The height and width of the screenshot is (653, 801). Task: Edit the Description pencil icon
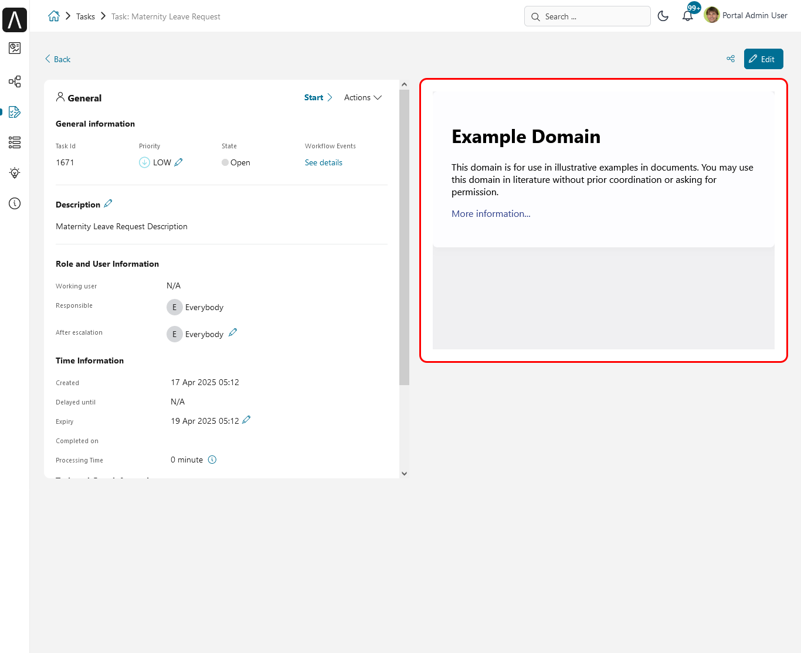(108, 204)
